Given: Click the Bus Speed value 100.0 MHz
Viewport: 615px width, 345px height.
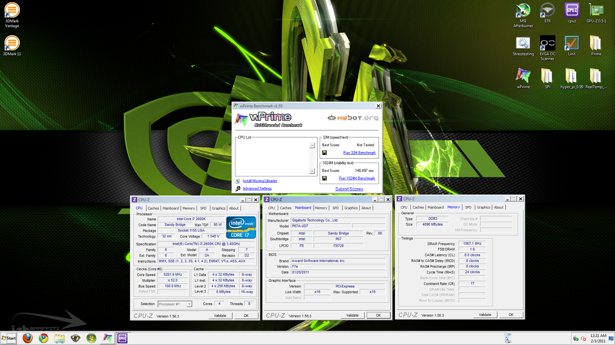Looking at the screenshot, I should (173, 286).
